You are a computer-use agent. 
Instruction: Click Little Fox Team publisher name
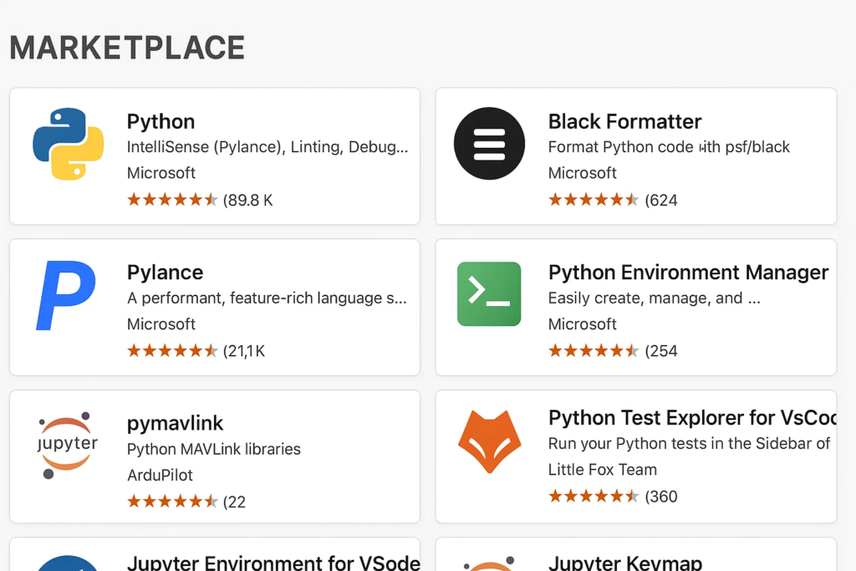pos(603,470)
